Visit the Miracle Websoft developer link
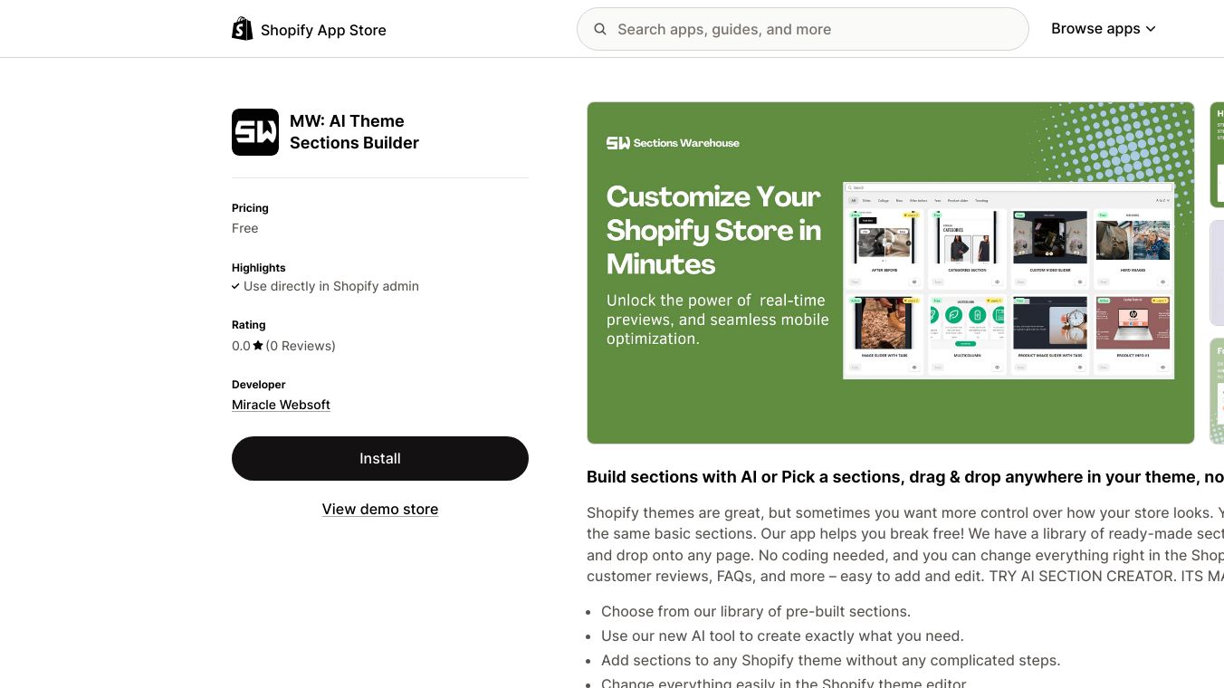This screenshot has width=1224, height=688. pyautogui.click(x=281, y=405)
